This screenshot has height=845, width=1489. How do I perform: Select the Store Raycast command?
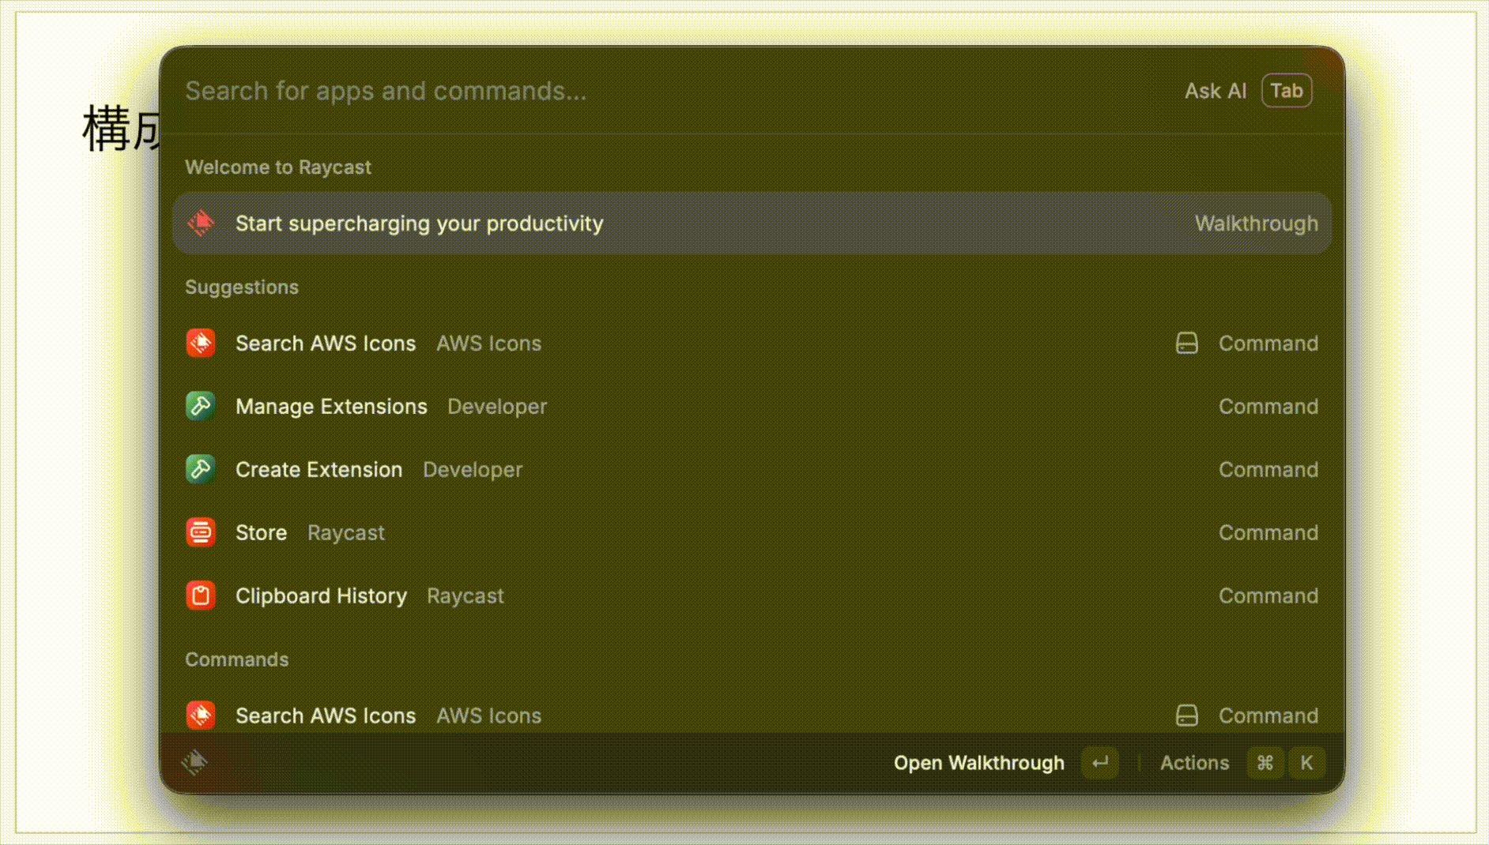click(x=752, y=533)
